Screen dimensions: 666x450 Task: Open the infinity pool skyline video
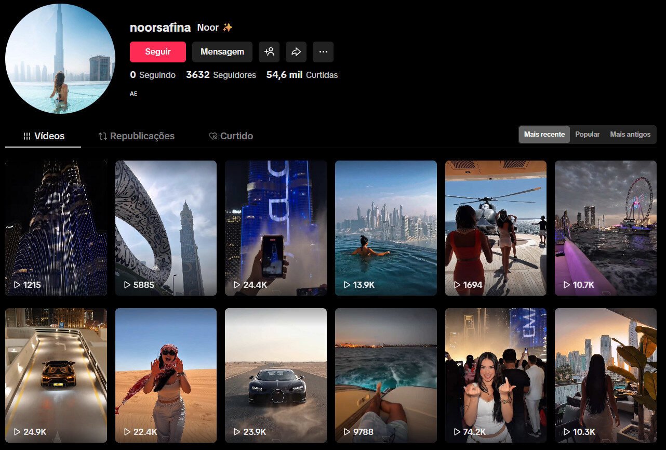(385, 228)
